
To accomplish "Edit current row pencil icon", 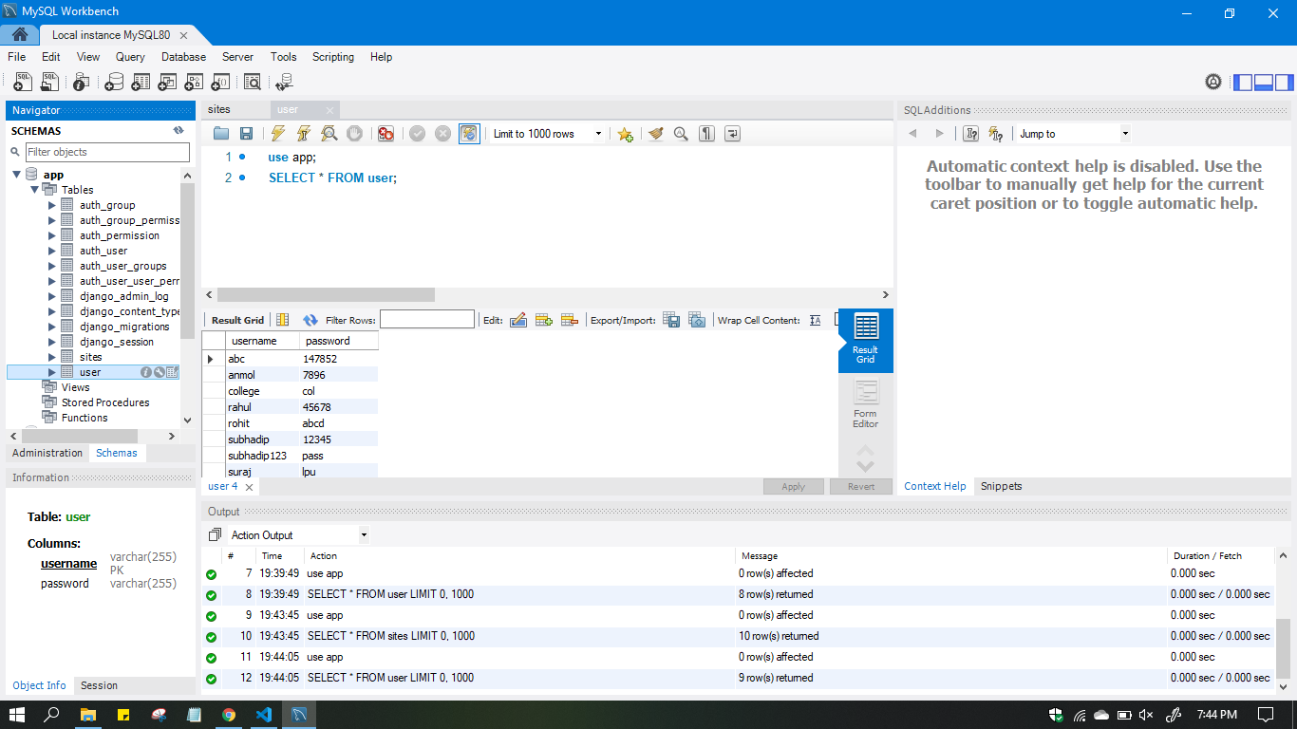I will (518, 320).
